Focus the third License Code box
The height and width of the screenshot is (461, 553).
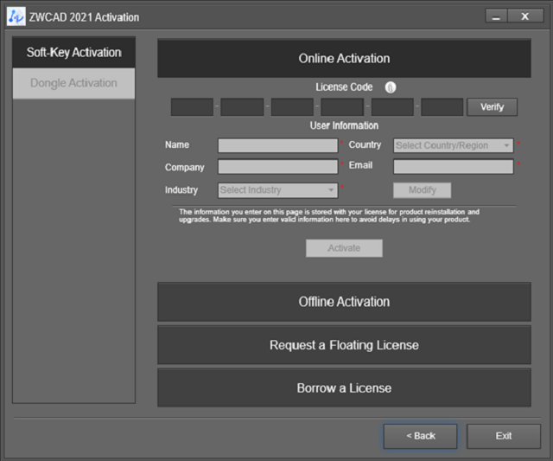[292, 107]
